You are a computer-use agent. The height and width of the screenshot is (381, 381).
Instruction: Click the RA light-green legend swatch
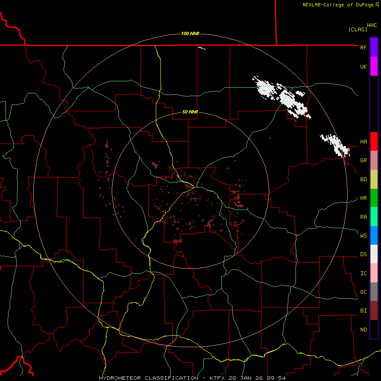coord(374,217)
